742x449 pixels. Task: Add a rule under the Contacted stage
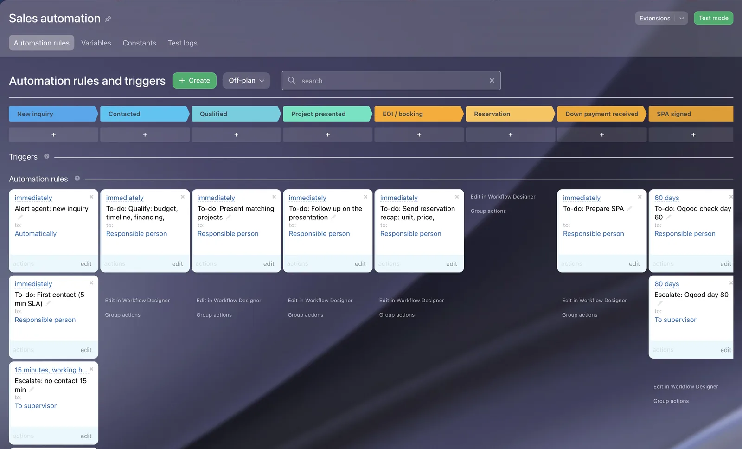[145, 135]
